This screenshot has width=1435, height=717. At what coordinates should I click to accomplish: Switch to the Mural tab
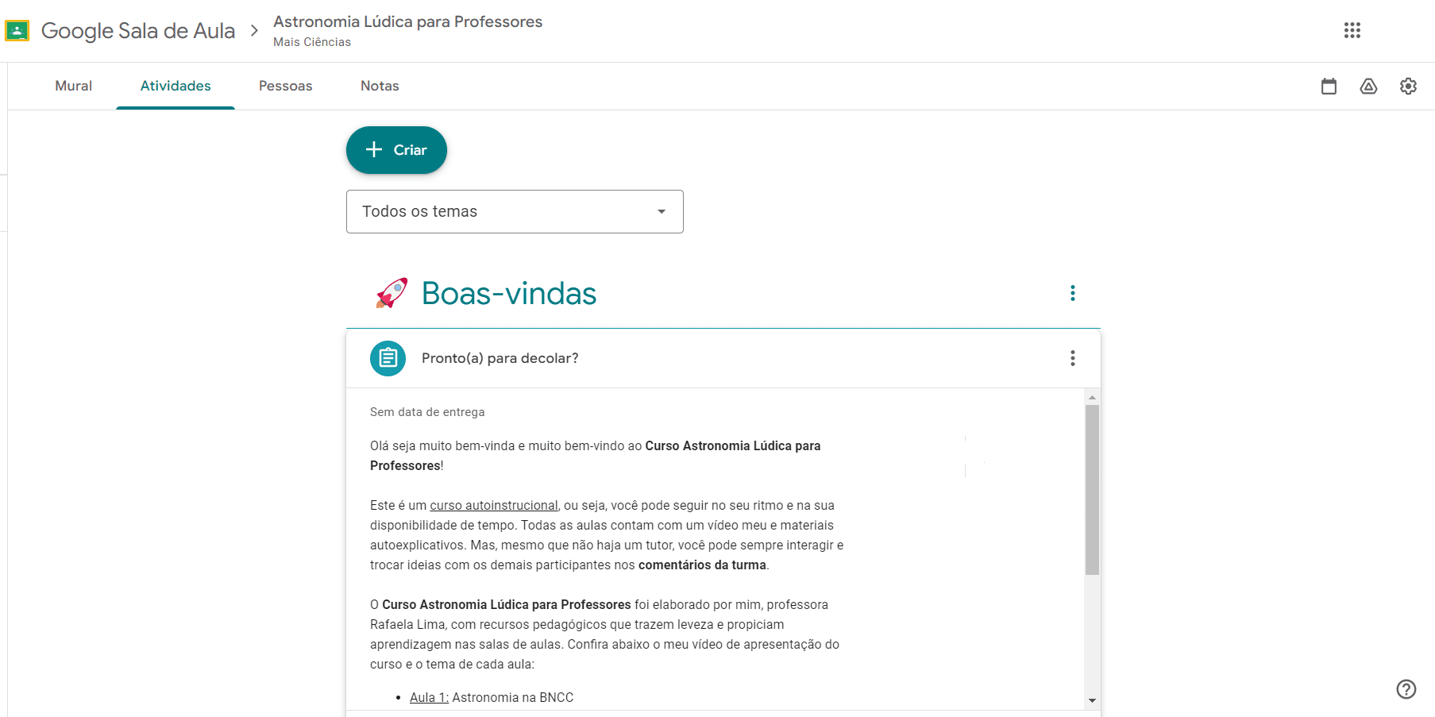point(73,86)
